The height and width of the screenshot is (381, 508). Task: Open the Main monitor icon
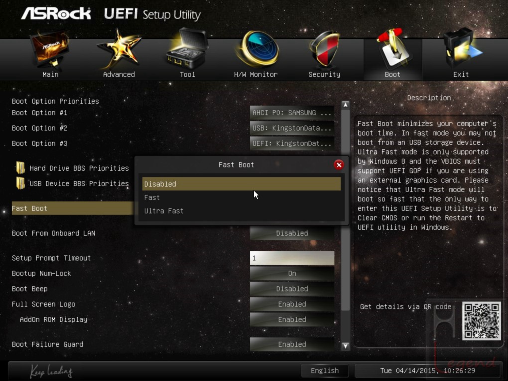[x=50, y=49]
